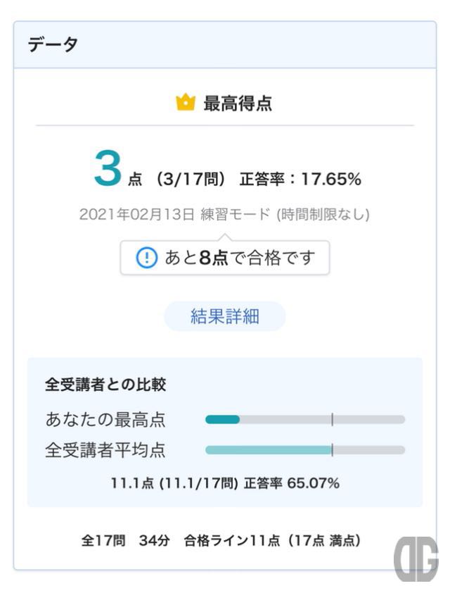The height and width of the screenshot is (593, 450).
Task: Click the あなたの最高点 progress bar
Action: 305,420
